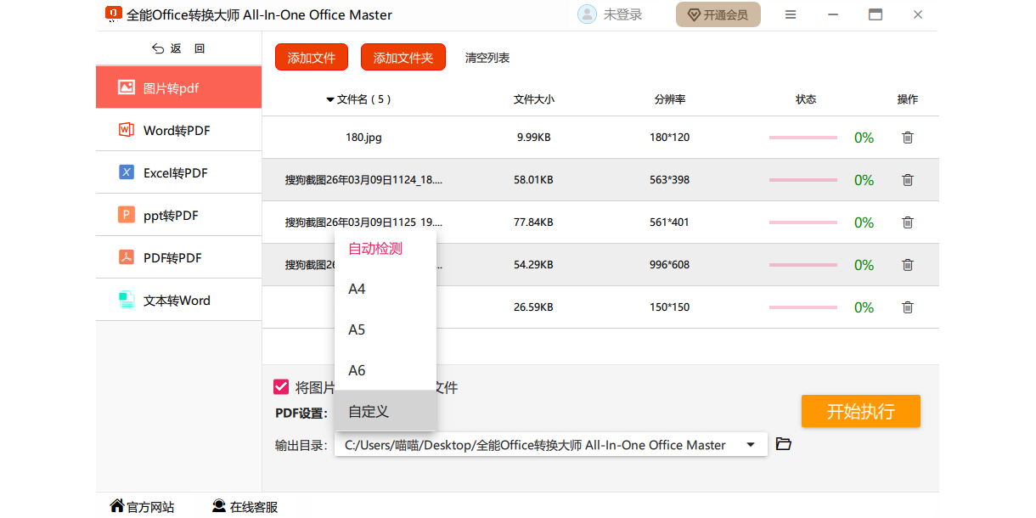Remove the 77.84KB file with trash icon

pyautogui.click(x=907, y=222)
